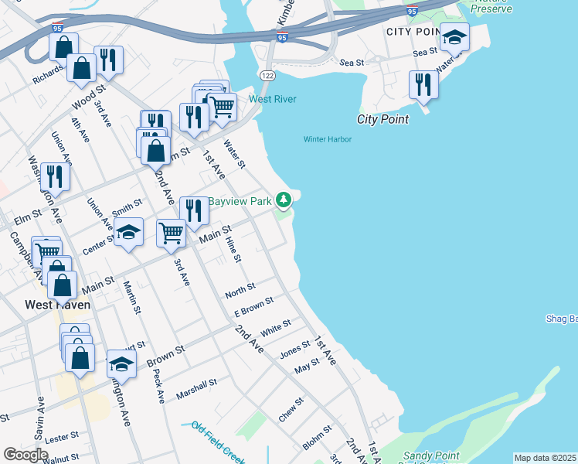Viewport: 578px width, 464px height.
Task: Click the shopping cart marker beside West River
Action: (x=223, y=107)
